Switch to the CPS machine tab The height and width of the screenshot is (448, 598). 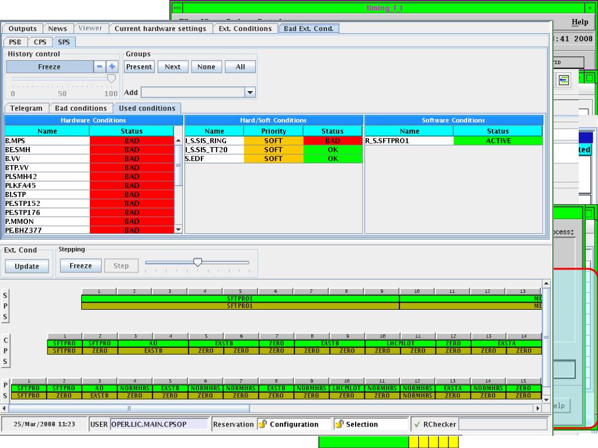tap(40, 42)
